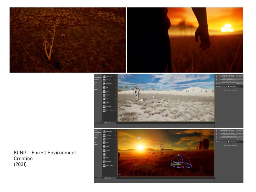
Task: Select Player Start icon in daytime editor
Action: (104, 84)
